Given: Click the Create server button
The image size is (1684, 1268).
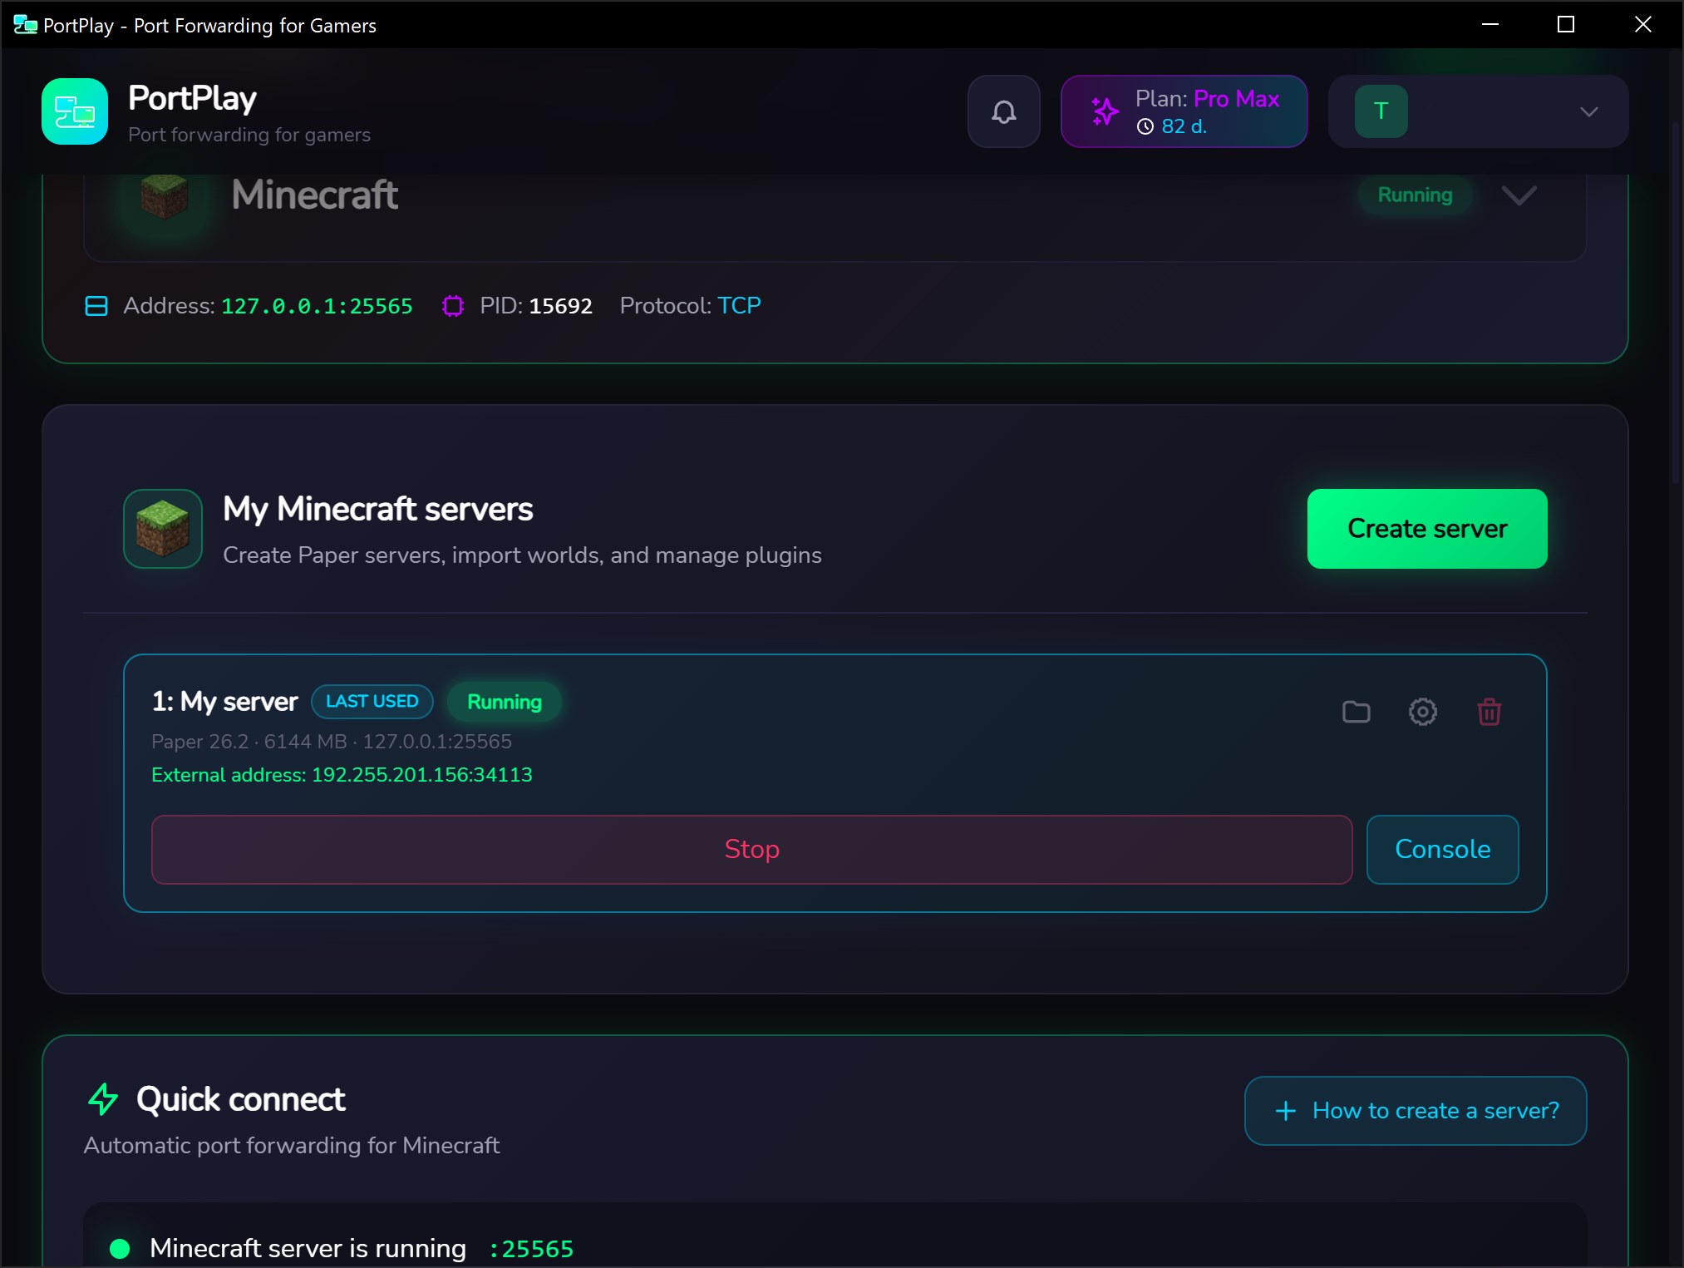Looking at the screenshot, I should [1427, 529].
